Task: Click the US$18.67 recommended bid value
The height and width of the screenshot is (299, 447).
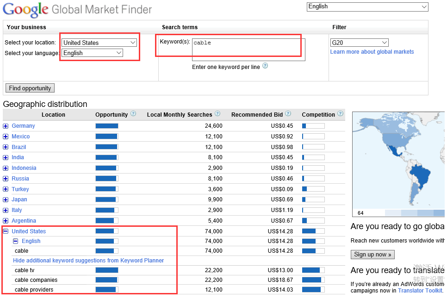Action: coord(280,280)
